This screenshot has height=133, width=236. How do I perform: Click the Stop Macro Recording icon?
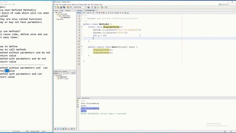tap(123, 13)
